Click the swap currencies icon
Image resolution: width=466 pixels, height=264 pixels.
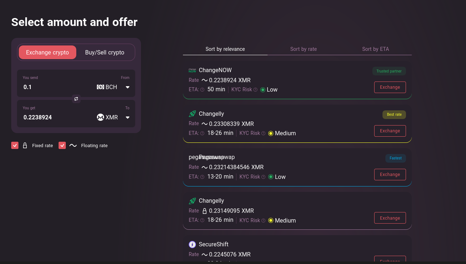76,98
